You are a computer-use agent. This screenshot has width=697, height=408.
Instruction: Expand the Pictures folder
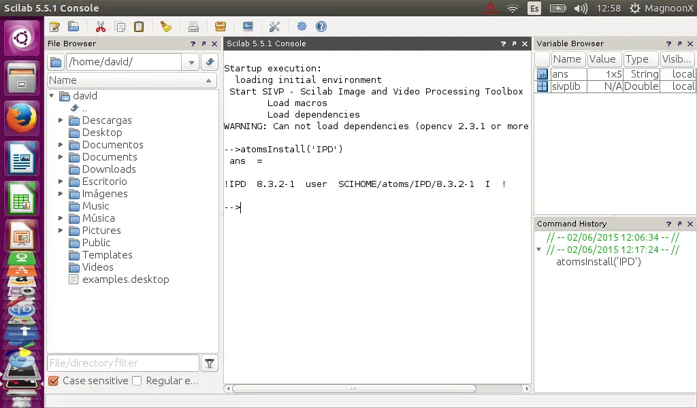tap(61, 231)
